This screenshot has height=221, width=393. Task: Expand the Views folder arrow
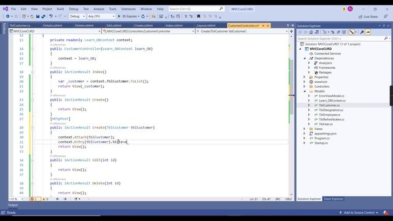click(x=305, y=129)
